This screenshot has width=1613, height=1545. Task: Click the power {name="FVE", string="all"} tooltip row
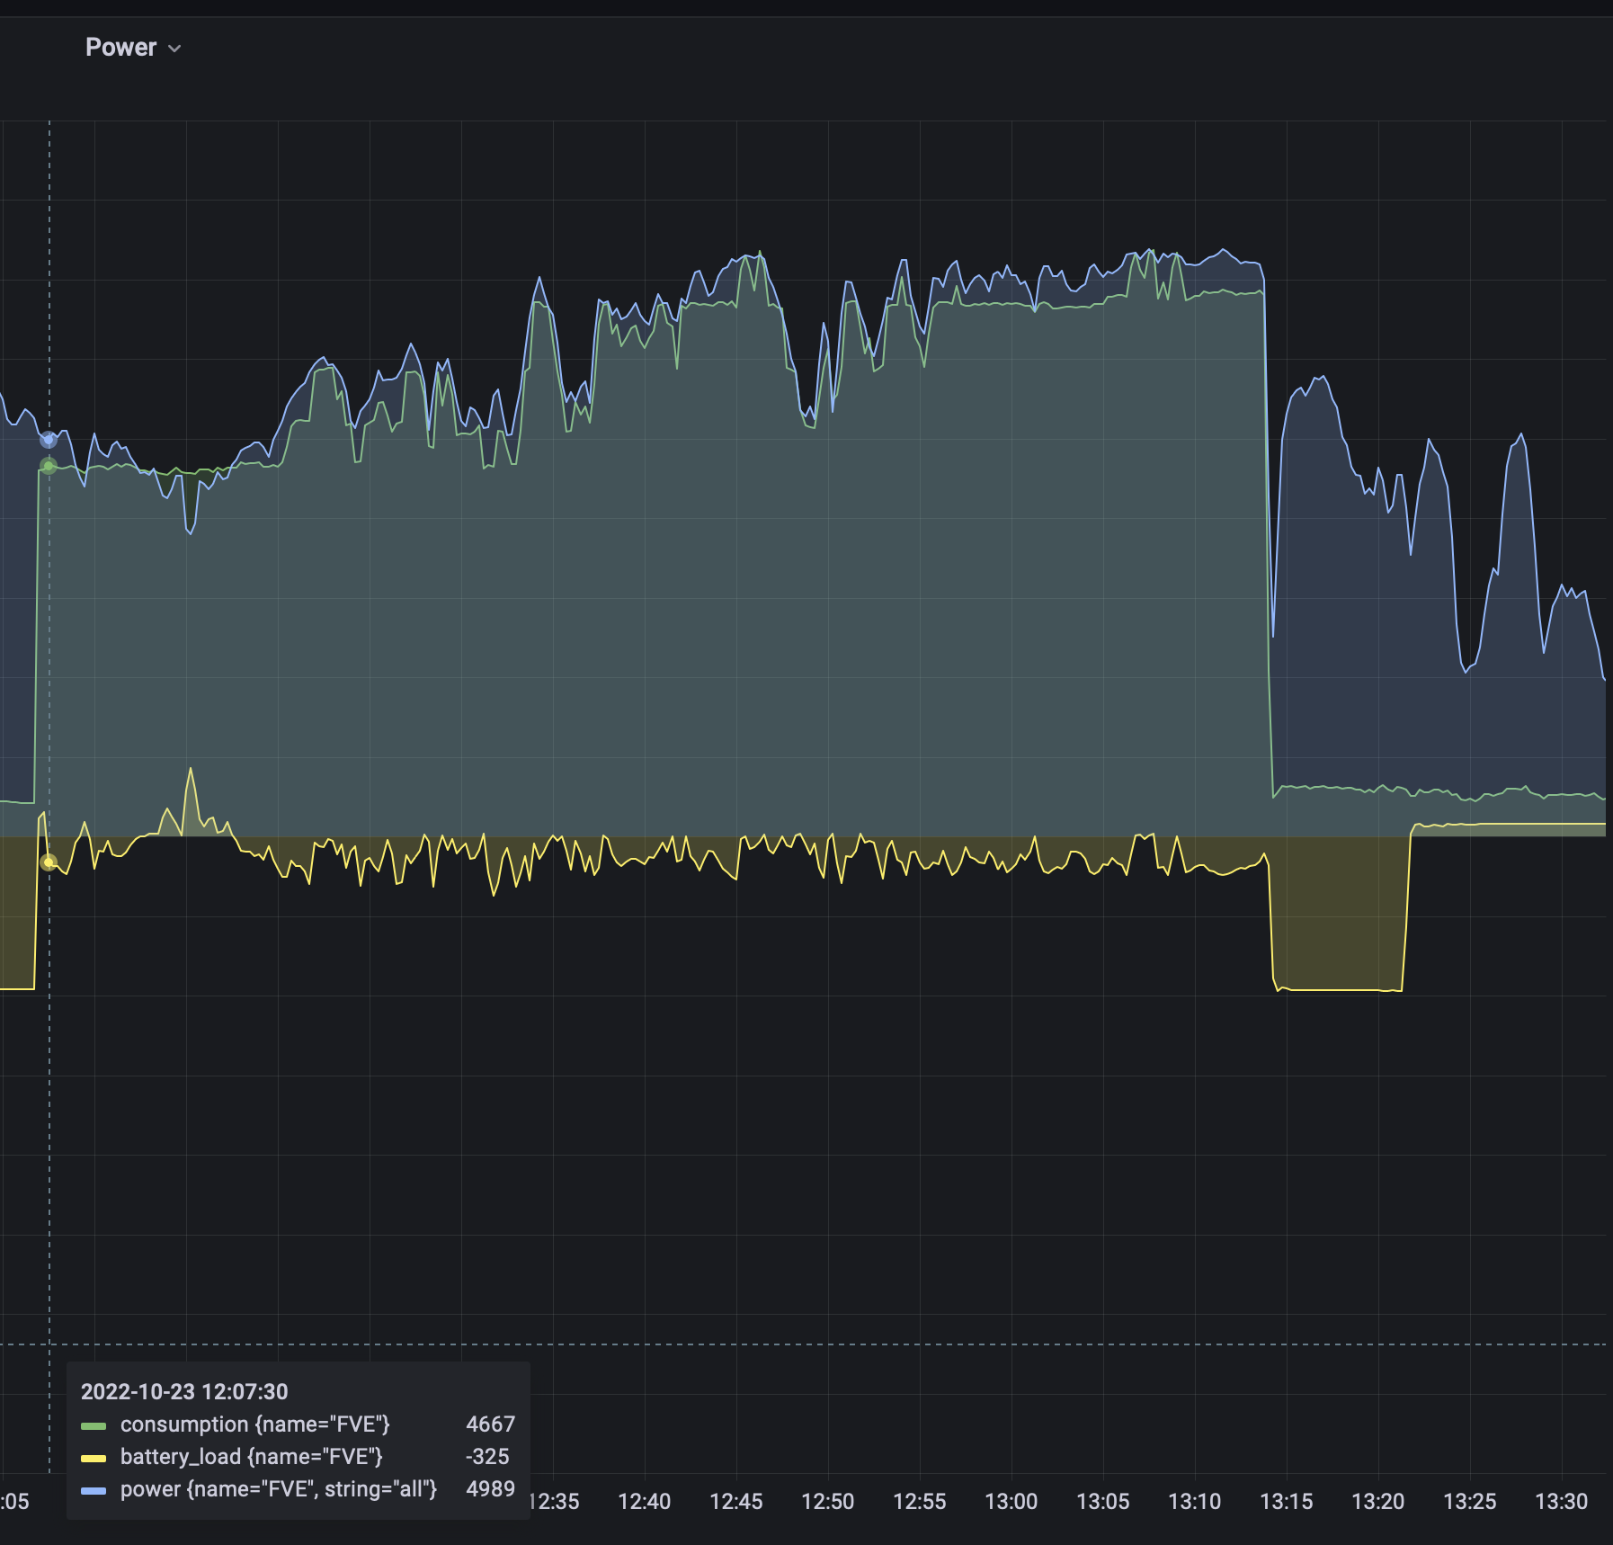tap(298, 1489)
